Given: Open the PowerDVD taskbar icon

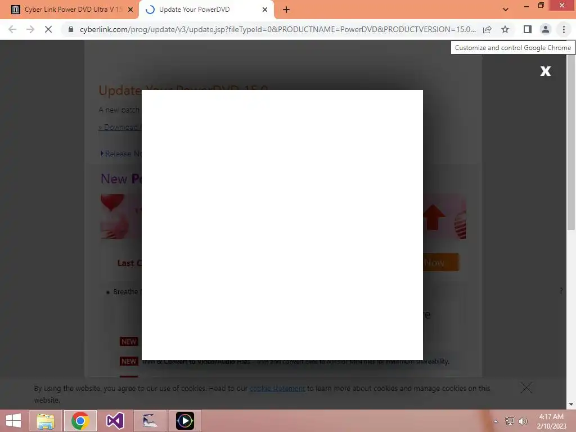Looking at the screenshot, I should (x=184, y=421).
